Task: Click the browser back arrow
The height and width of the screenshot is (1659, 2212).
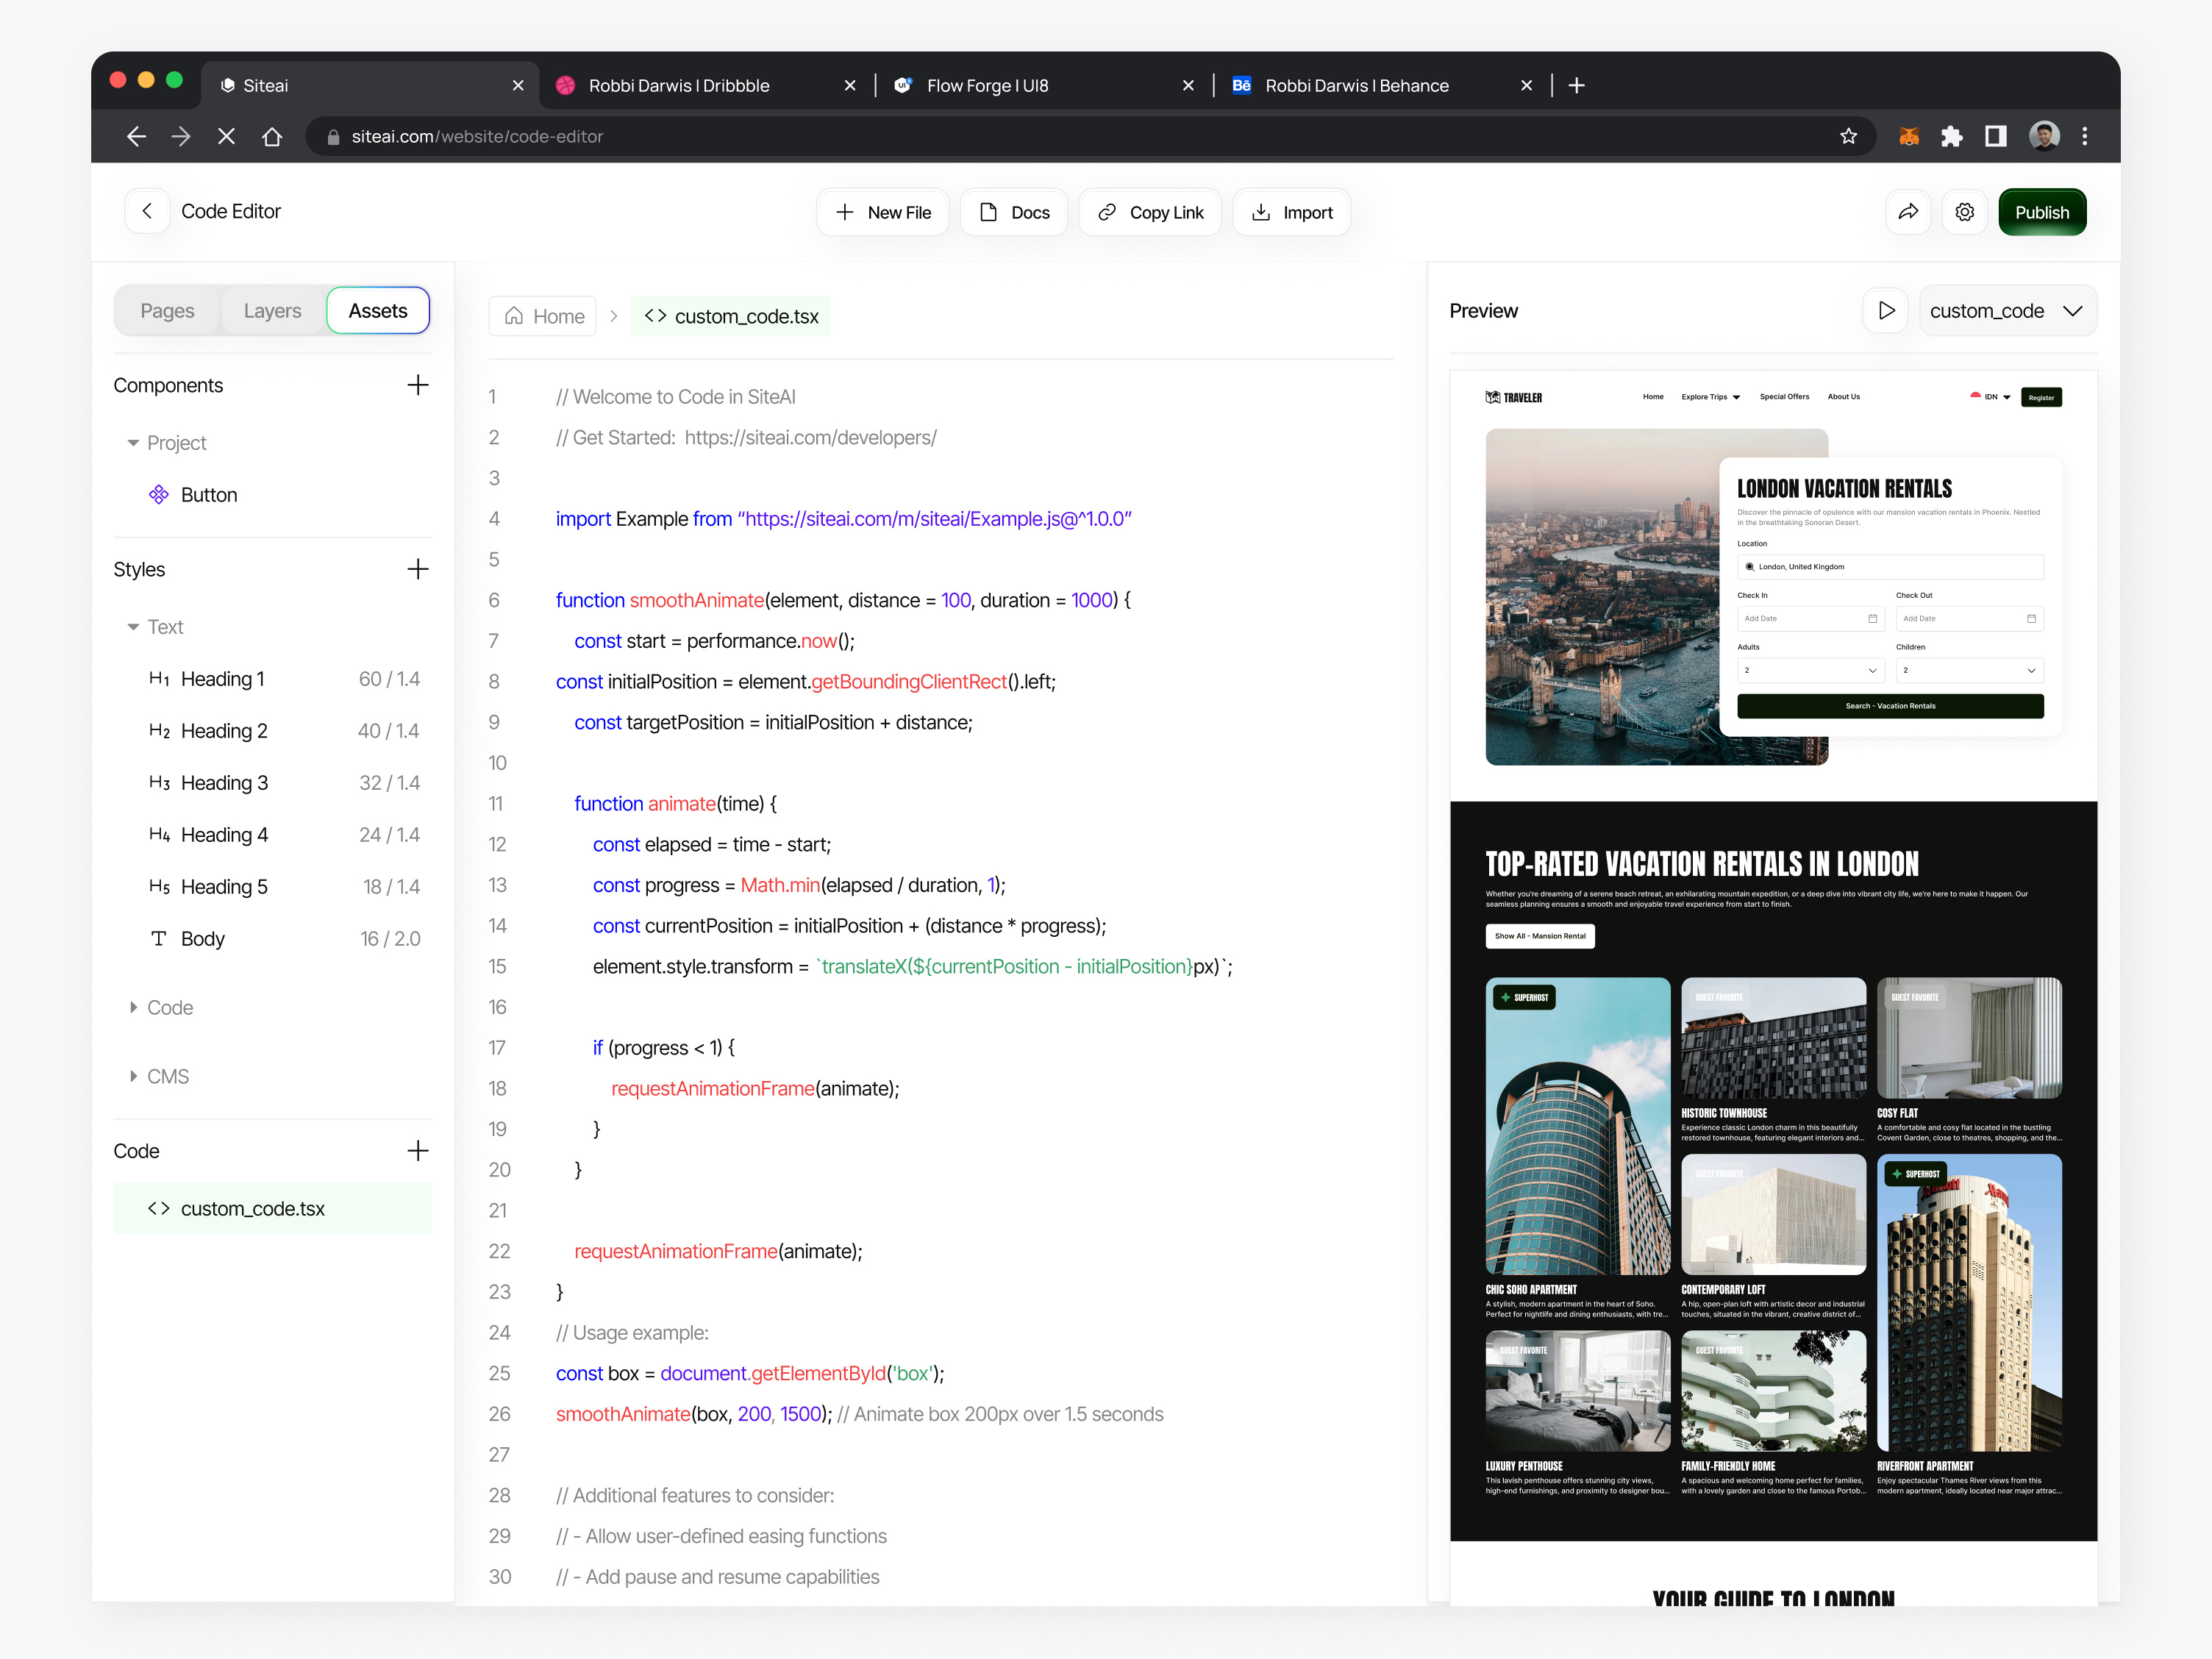Action: tap(136, 136)
